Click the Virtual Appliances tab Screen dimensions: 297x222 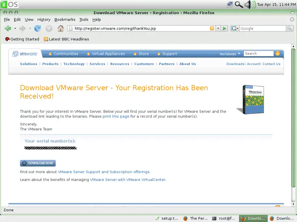tap(106, 54)
